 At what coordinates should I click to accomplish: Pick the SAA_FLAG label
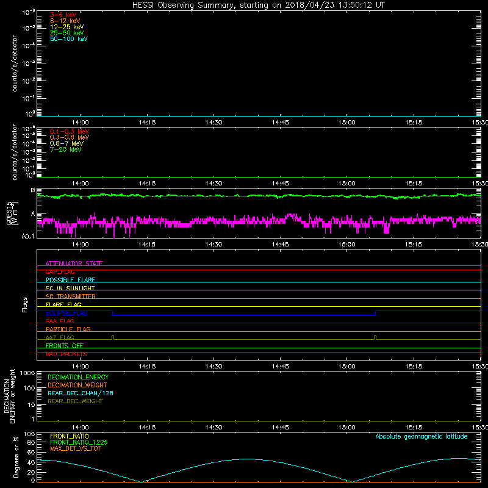[x=60, y=321]
